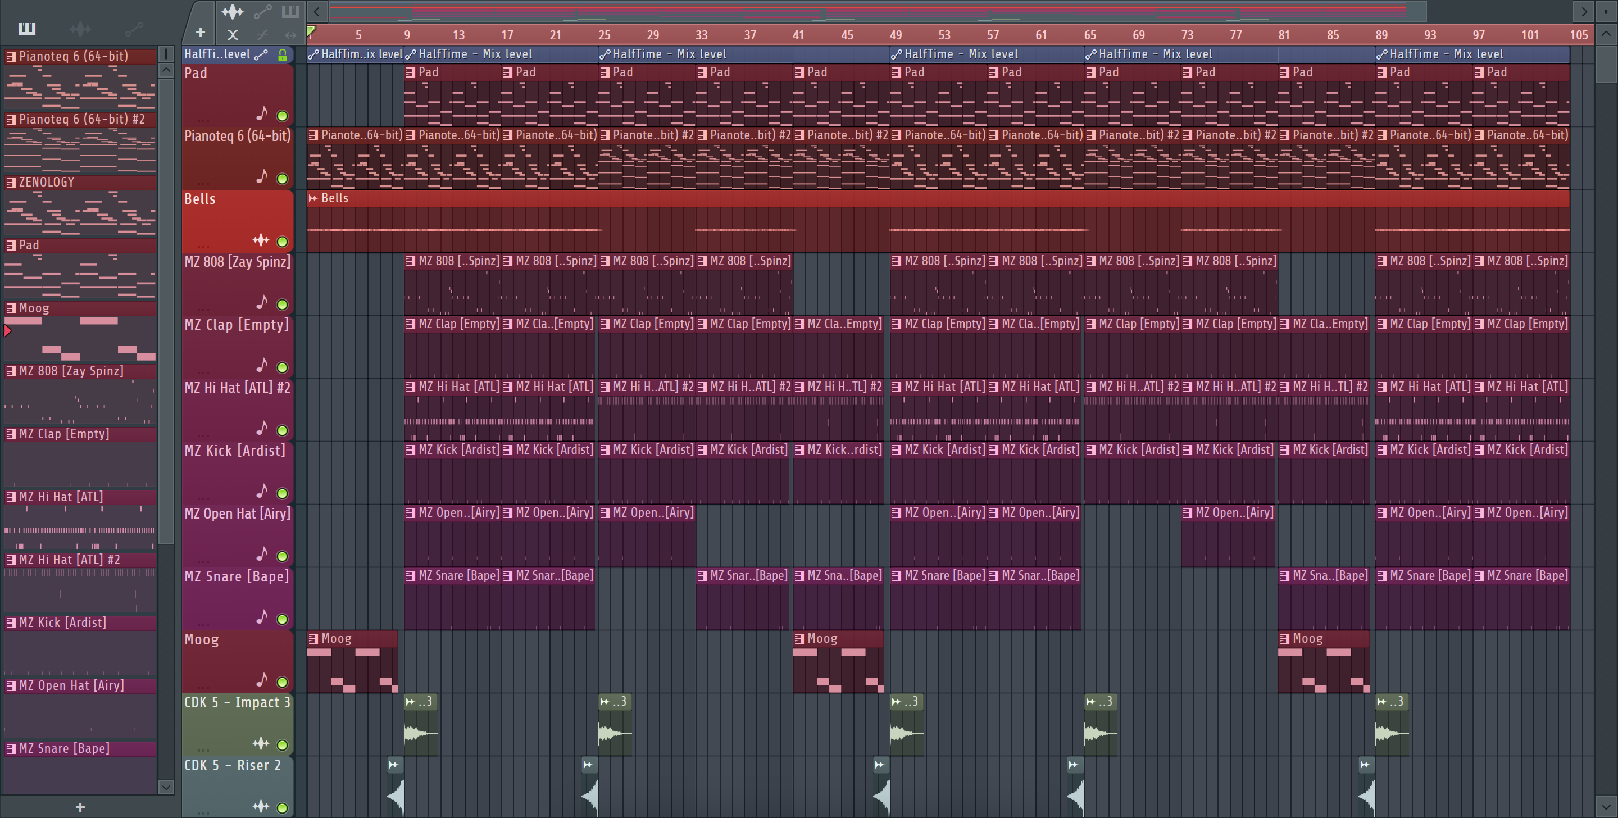Click the X icon under the audio focus icon
The height and width of the screenshot is (818, 1618).
tap(233, 35)
